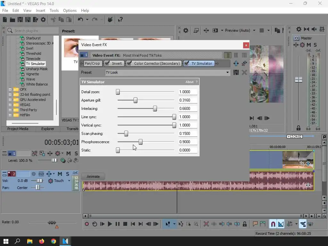The height and width of the screenshot is (246, 328).
Task: Save preset with floppy icon in Video Event FX
Action: point(236,72)
